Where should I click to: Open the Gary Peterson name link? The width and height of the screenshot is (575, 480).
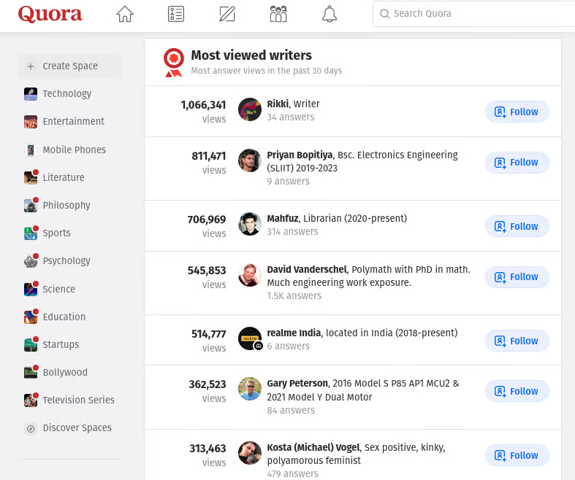(297, 384)
